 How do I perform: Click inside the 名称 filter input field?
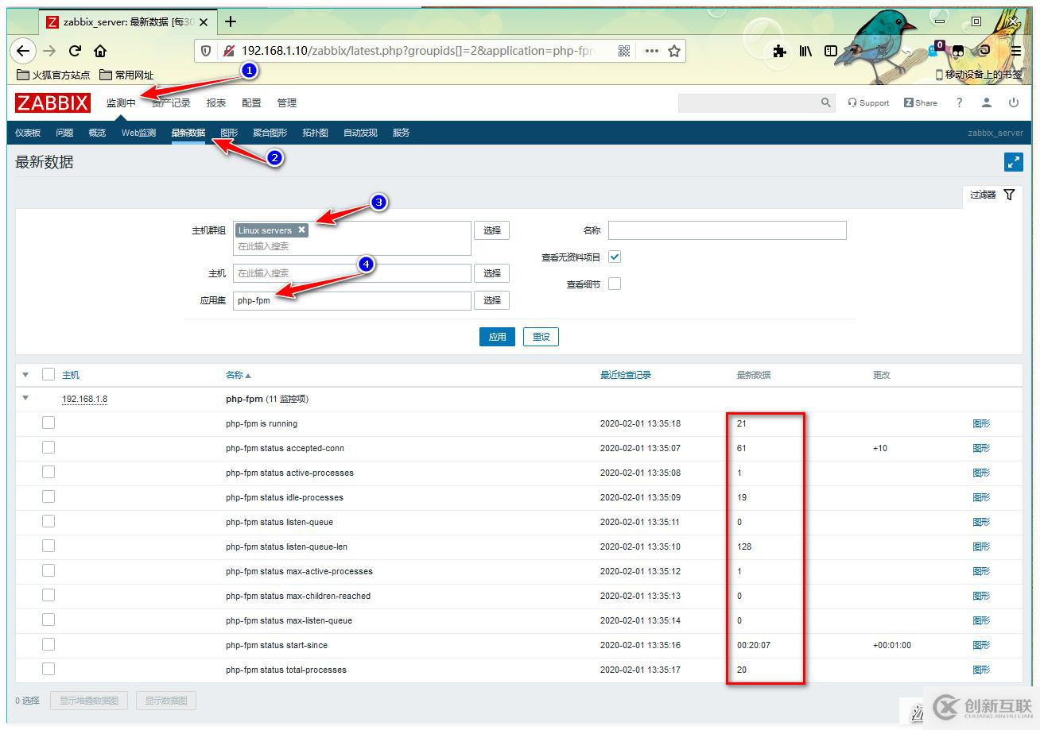click(x=726, y=230)
